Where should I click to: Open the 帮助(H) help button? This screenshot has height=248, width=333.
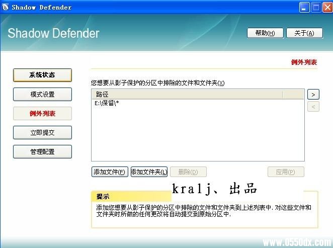click(x=265, y=33)
